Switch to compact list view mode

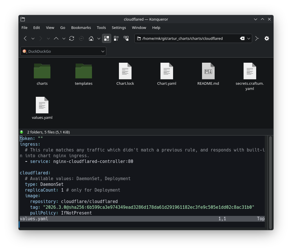[116, 39]
